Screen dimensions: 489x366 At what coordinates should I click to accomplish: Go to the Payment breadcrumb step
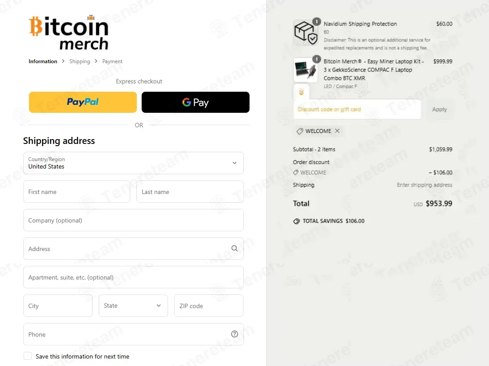pyautogui.click(x=112, y=61)
